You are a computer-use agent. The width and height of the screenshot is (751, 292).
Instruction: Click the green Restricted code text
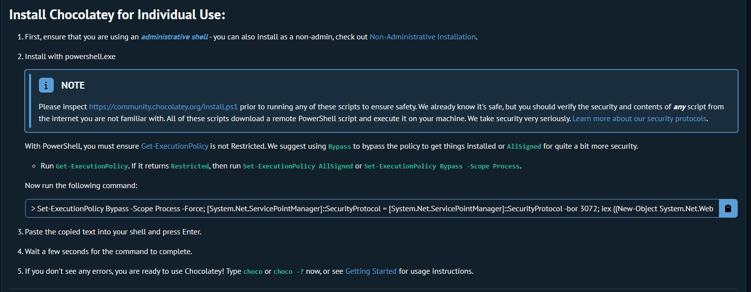190,166
